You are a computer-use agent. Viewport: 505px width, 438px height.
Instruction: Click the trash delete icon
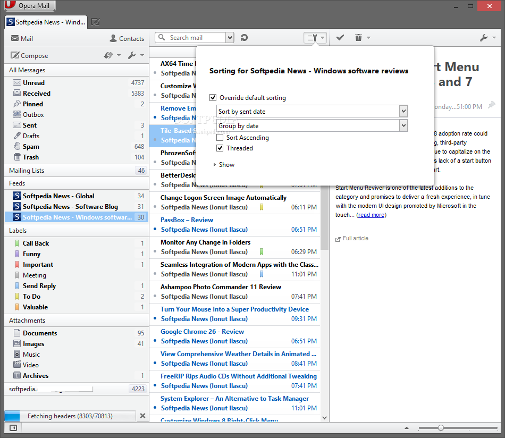[x=358, y=38]
